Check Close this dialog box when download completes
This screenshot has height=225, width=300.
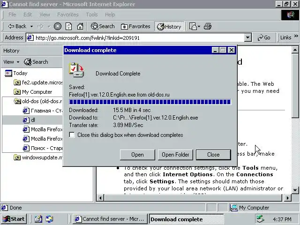[x=72, y=135]
